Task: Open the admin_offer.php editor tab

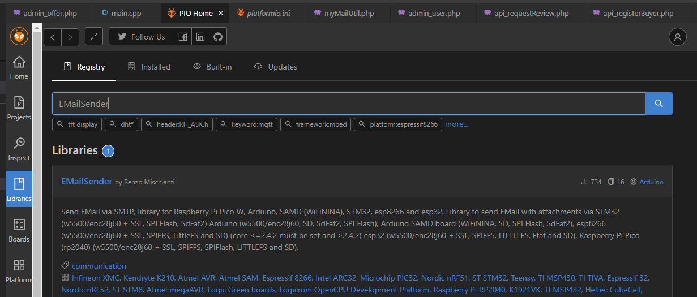Action: click(x=45, y=12)
